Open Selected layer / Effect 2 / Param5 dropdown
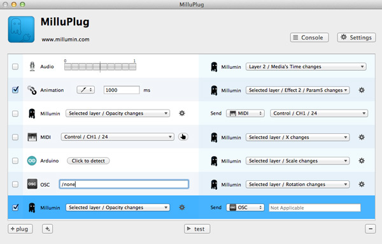The width and height of the screenshot is (382, 244). [x=298, y=90]
